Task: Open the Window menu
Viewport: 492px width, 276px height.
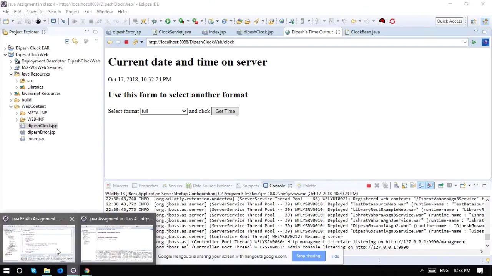Action: [105, 12]
